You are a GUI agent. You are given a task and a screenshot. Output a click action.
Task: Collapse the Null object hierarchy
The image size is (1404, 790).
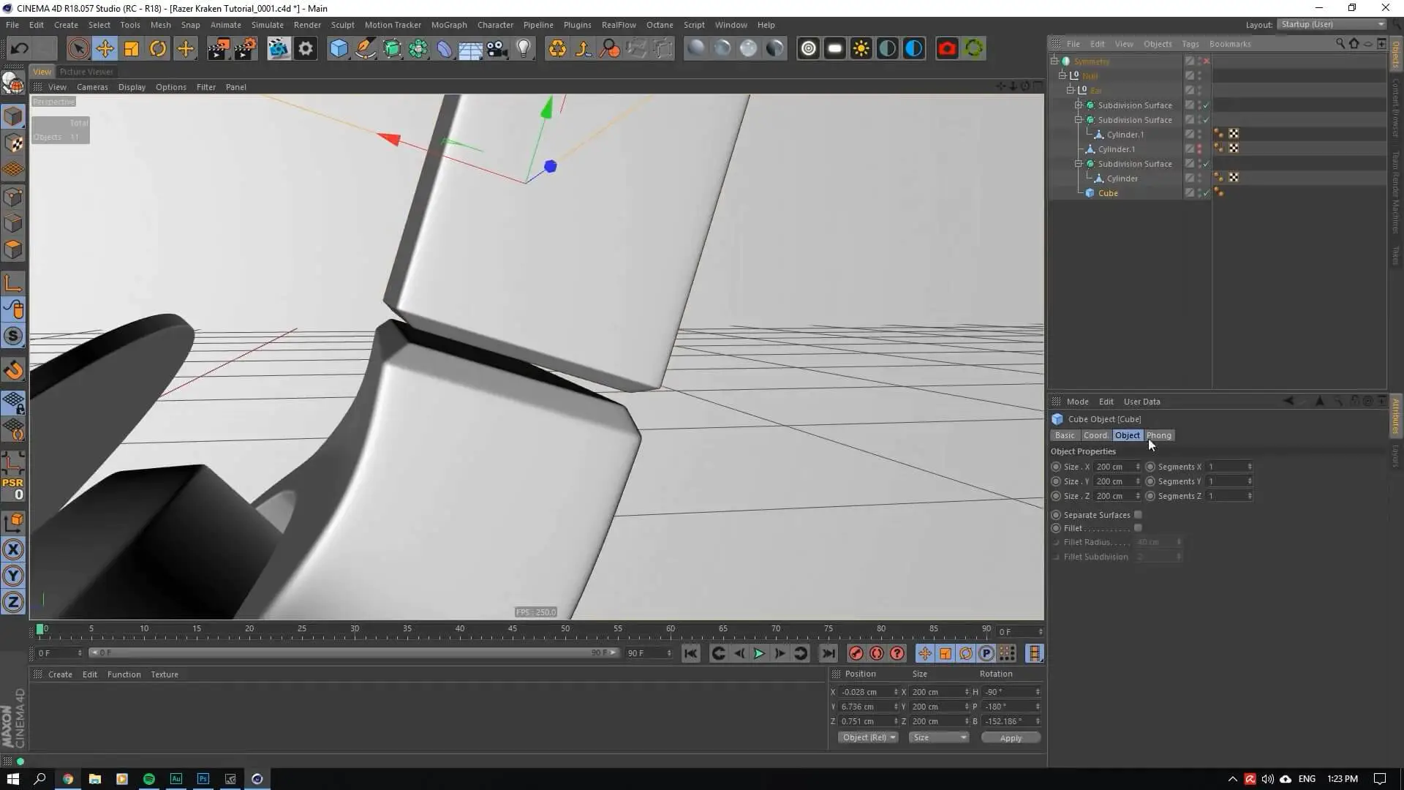[x=1063, y=75]
